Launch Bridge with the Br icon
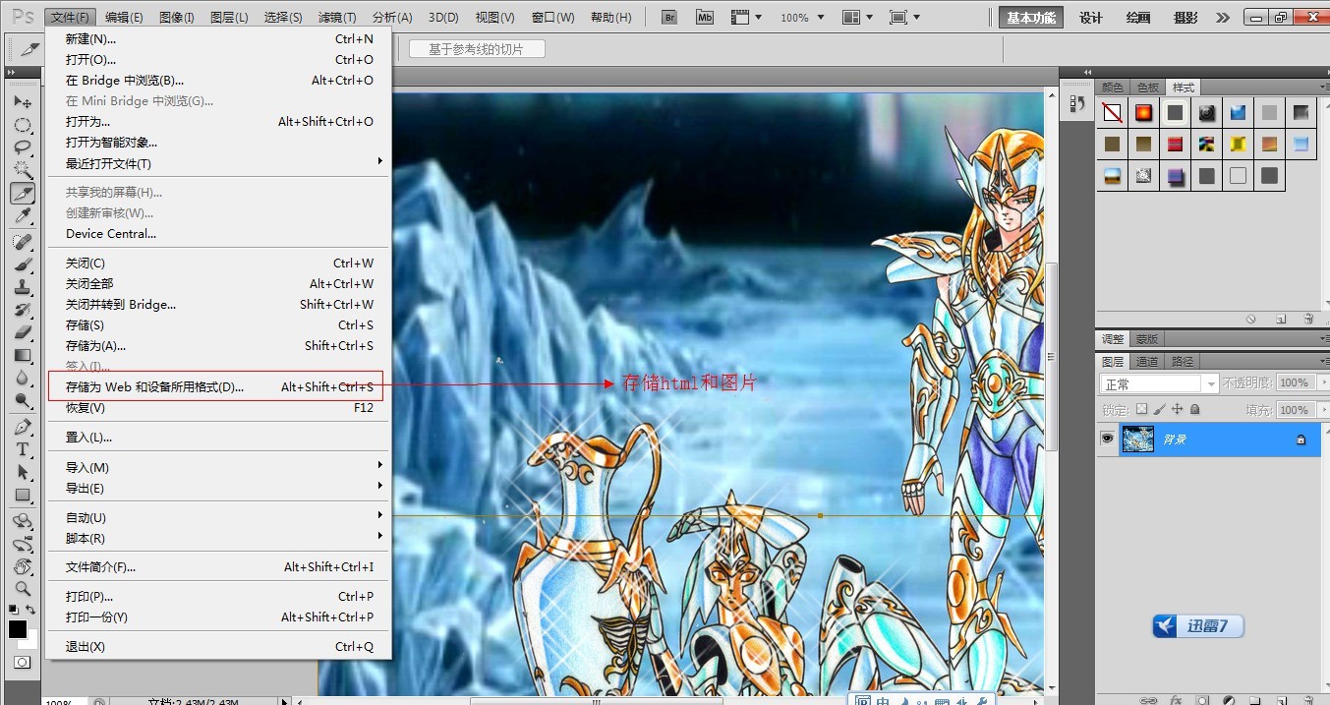1330x705 pixels. pyautogui.click(x=669, y=17)
